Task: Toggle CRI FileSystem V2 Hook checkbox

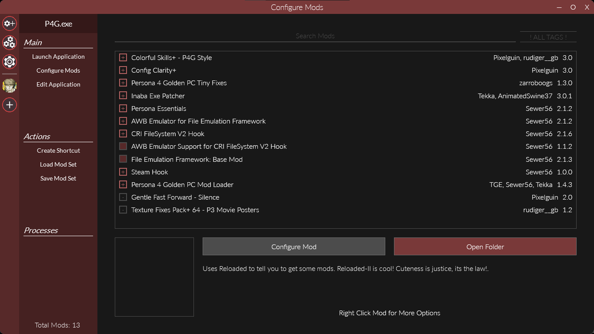Action: tap(123, 134)
